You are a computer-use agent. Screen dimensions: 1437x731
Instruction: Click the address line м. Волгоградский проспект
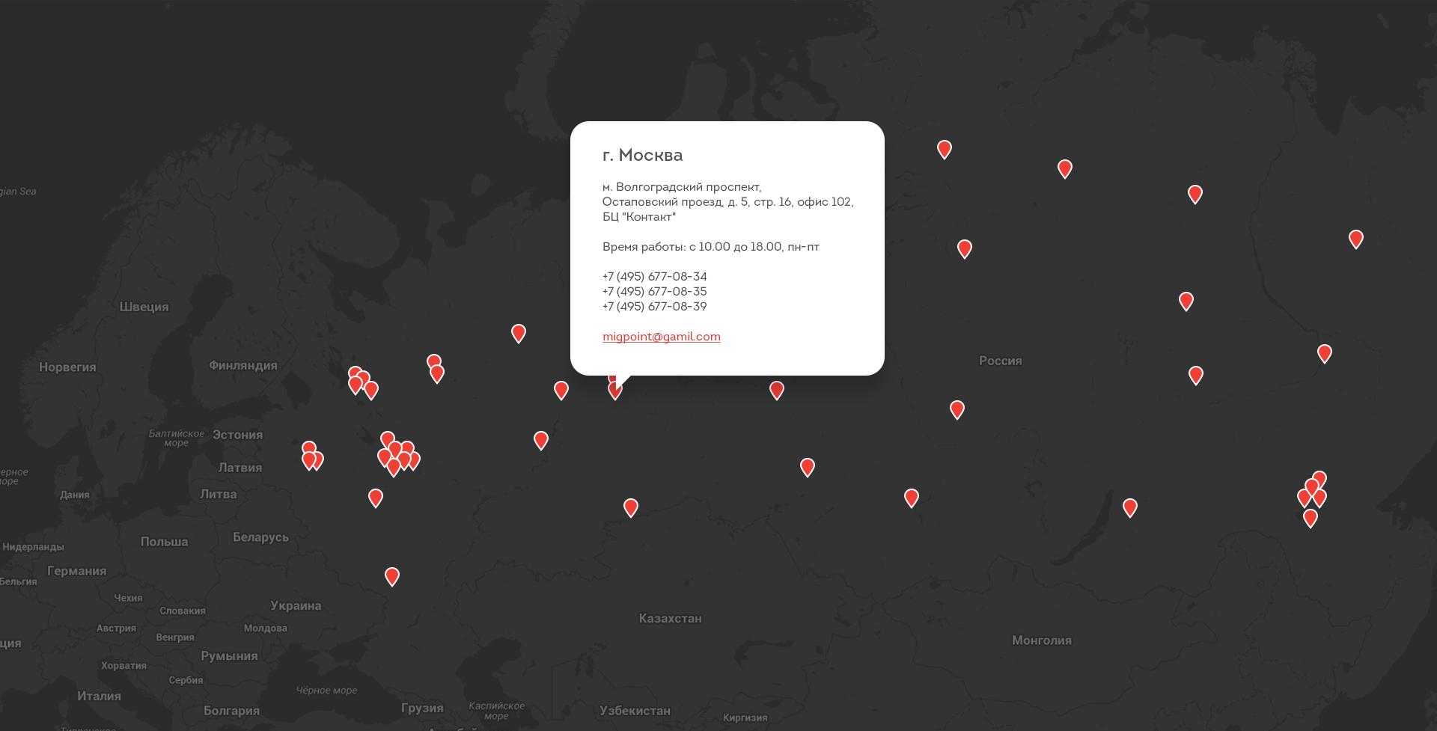682,187
